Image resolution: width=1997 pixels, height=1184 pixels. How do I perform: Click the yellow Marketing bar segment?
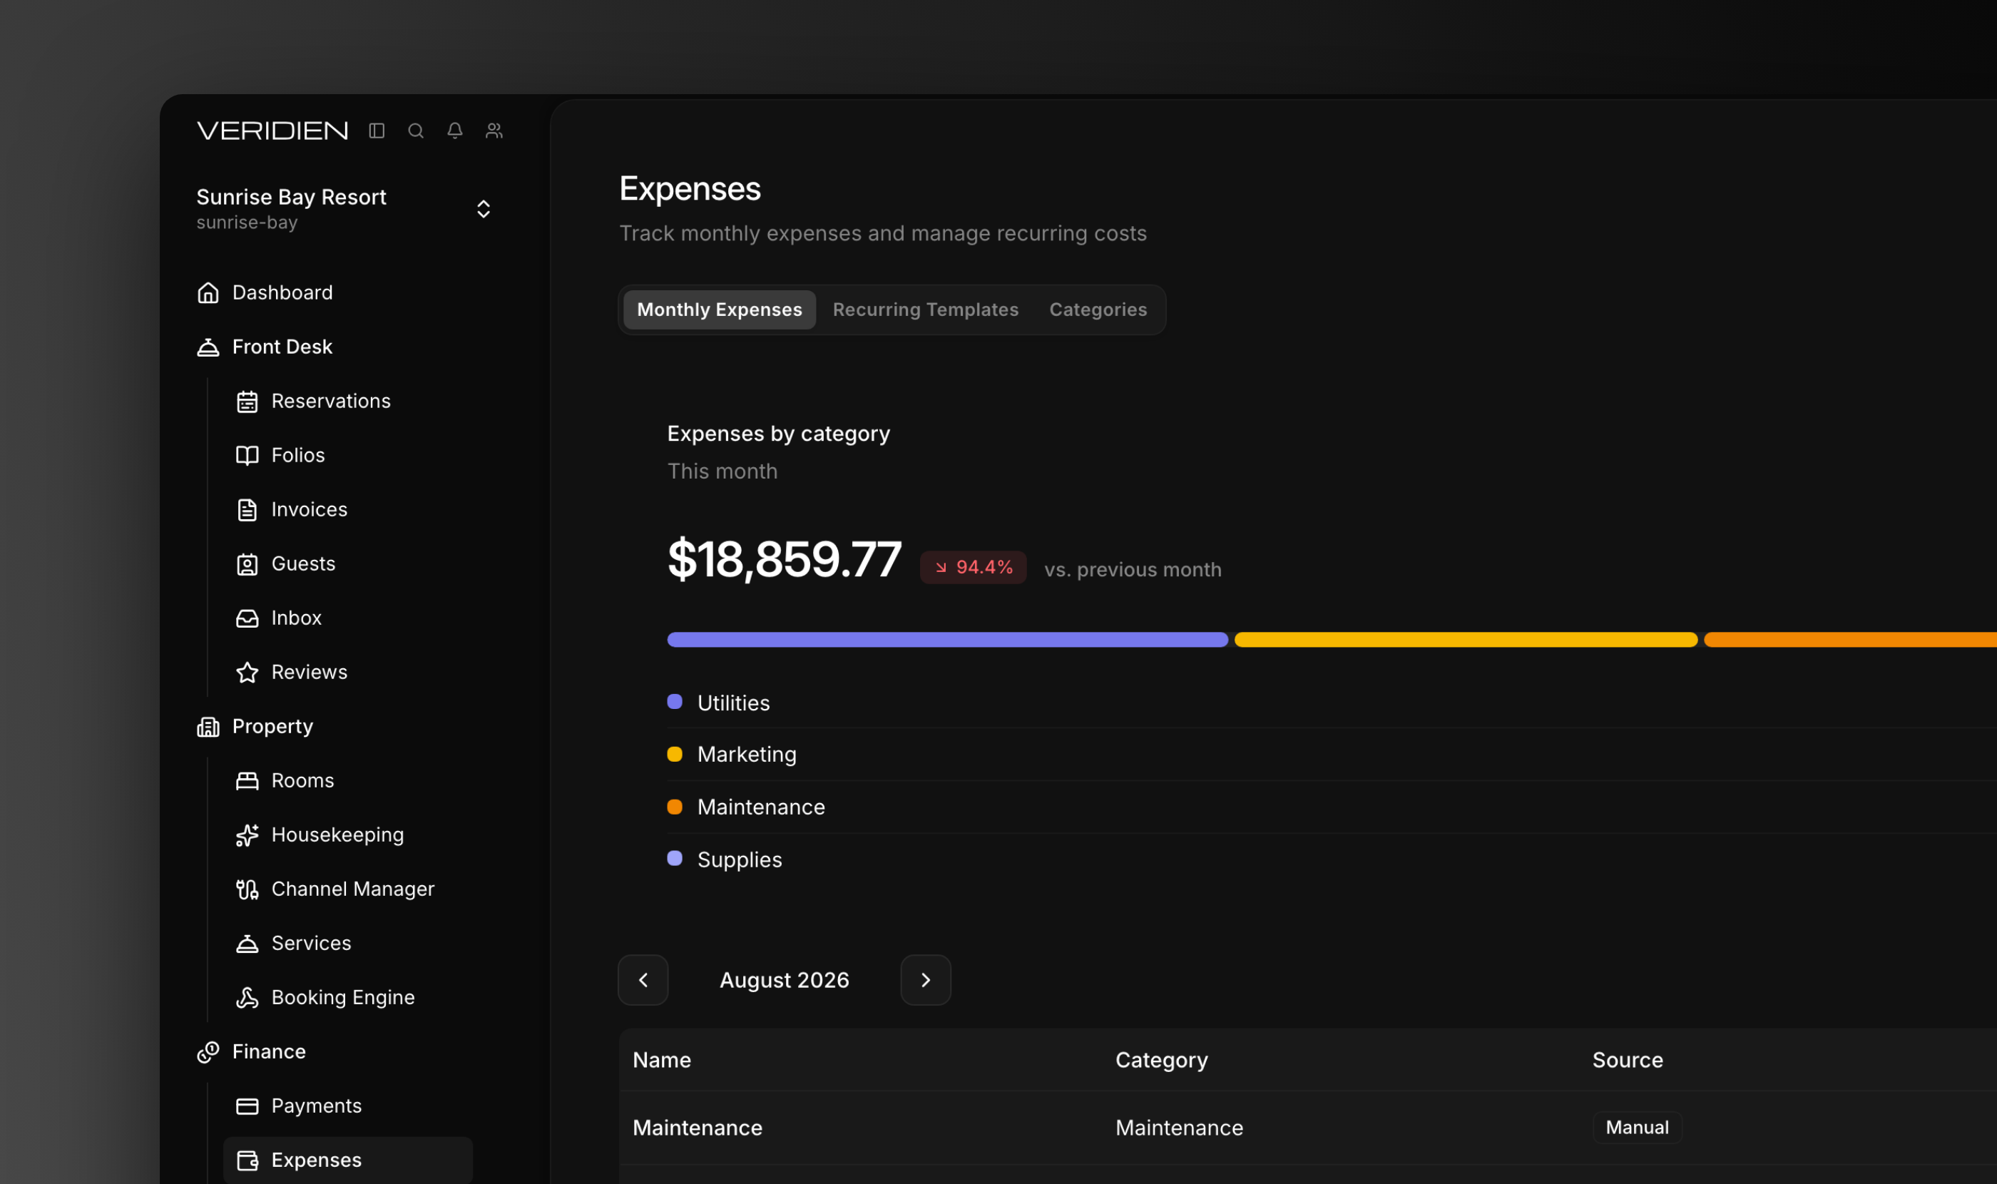[x=1466, y=640]
